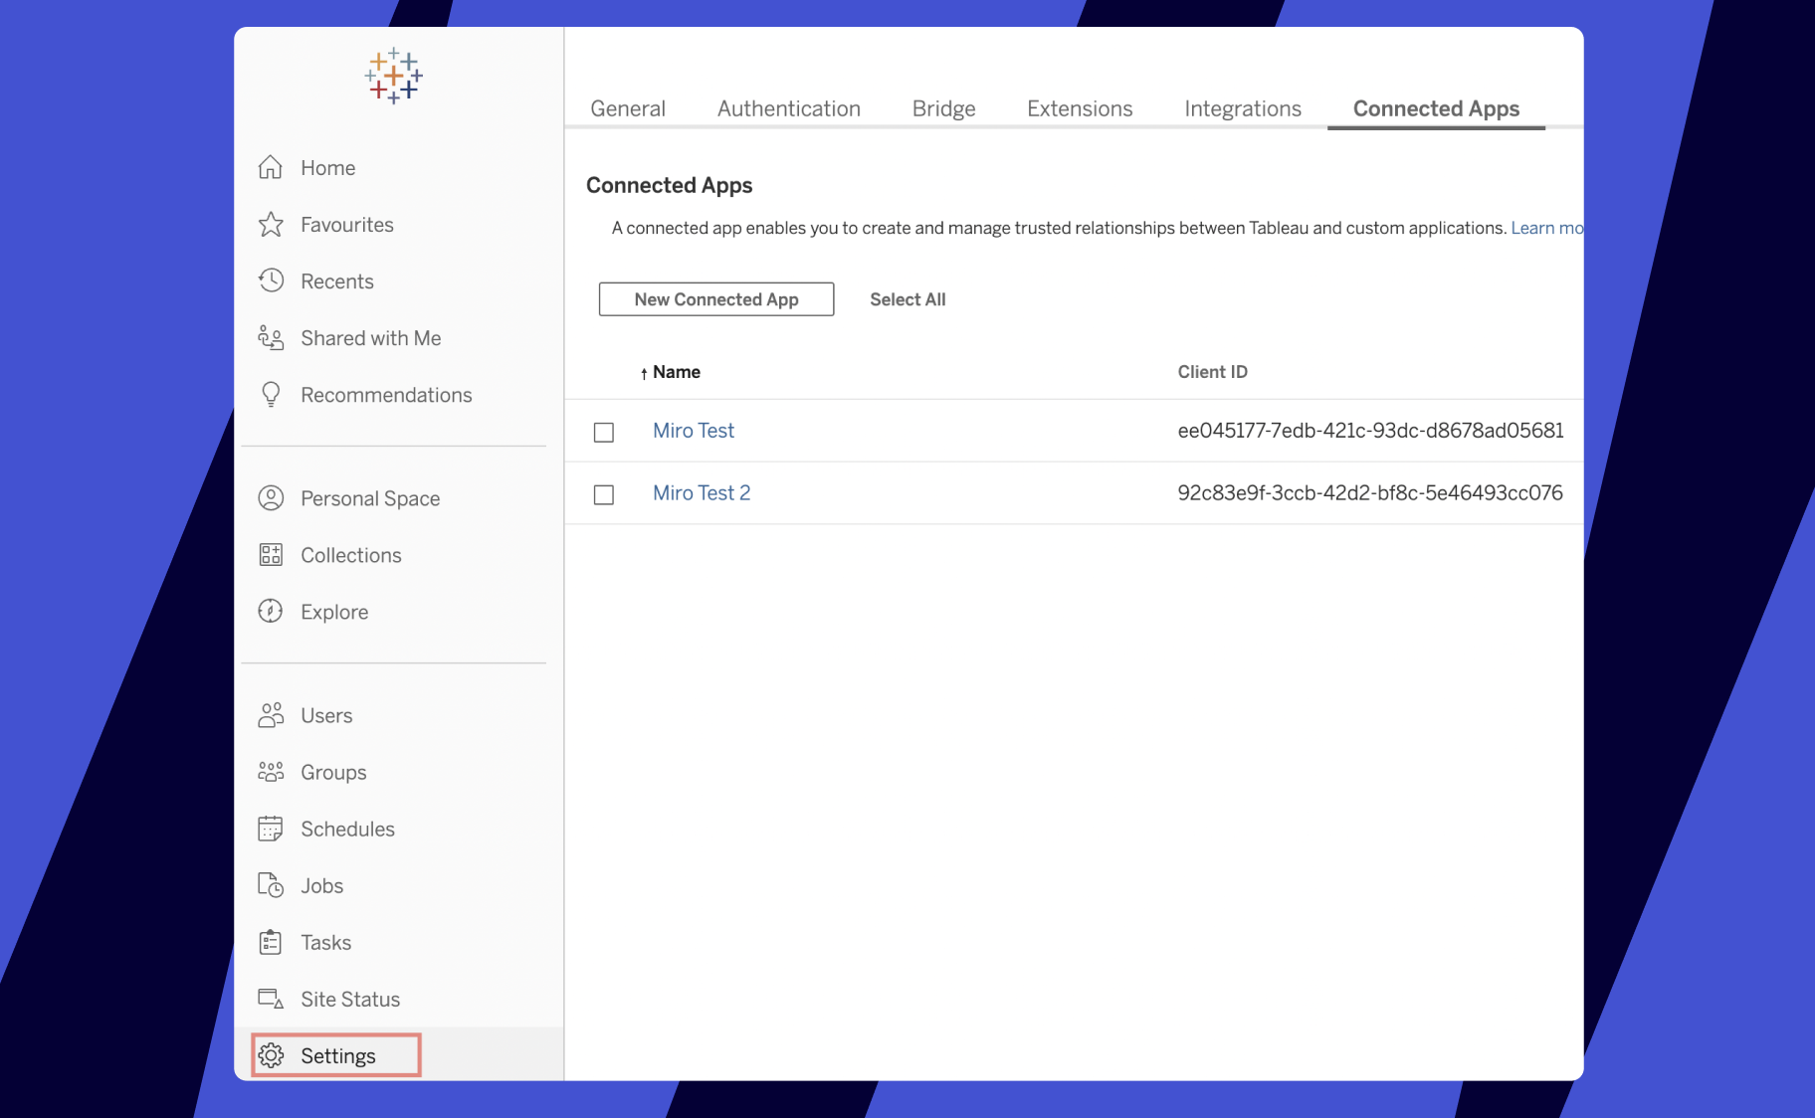This screenshot has width=1815, height=1118.
Task: Click the Client ID column header
Action: 1213,372
